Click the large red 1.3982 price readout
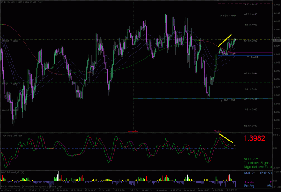The width and height of the screenshot is (281, 192). tap(254, 138)
